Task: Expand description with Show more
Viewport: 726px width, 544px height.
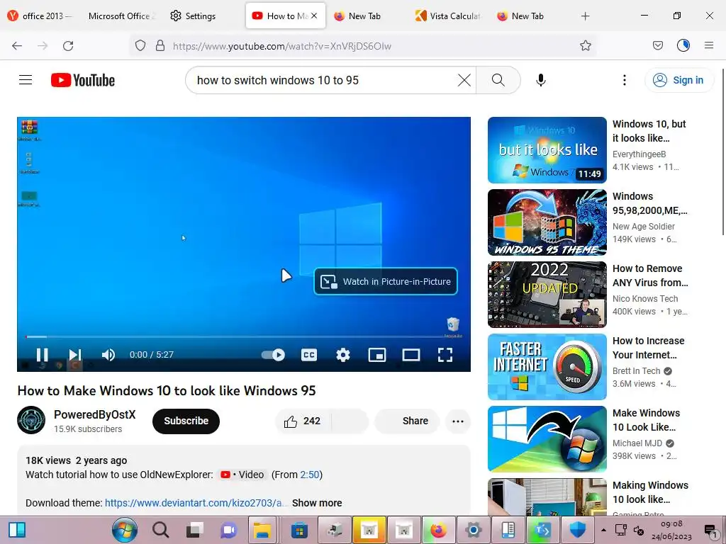Action: [x=317, y=503]
